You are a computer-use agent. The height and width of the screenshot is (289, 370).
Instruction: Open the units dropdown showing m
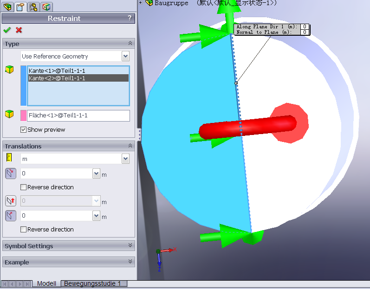coord(125,159)
